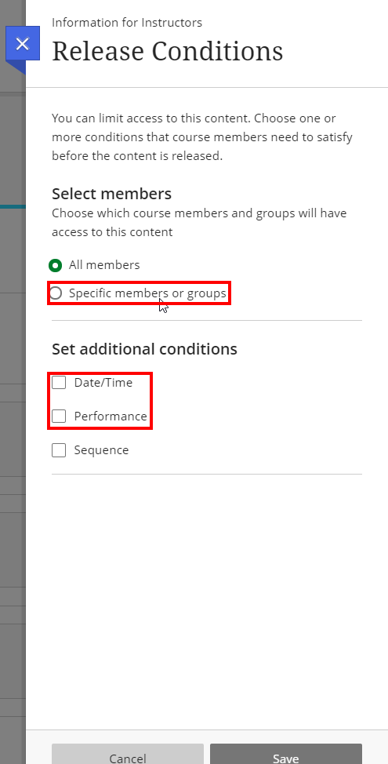Choose Specific members or groups radio option
Viewport: 388px width, 764px height.
click(56, 293)
